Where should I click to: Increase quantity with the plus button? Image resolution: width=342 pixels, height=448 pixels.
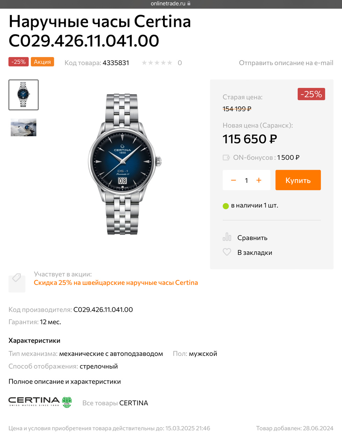point(259,180)
